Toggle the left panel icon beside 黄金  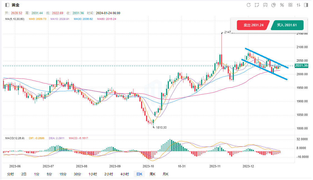click(x=7, y=5)
